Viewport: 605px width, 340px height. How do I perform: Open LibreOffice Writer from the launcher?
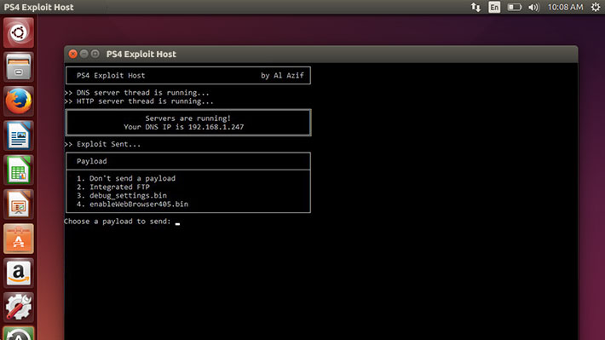pyautogui.click(x=19, y=135)
